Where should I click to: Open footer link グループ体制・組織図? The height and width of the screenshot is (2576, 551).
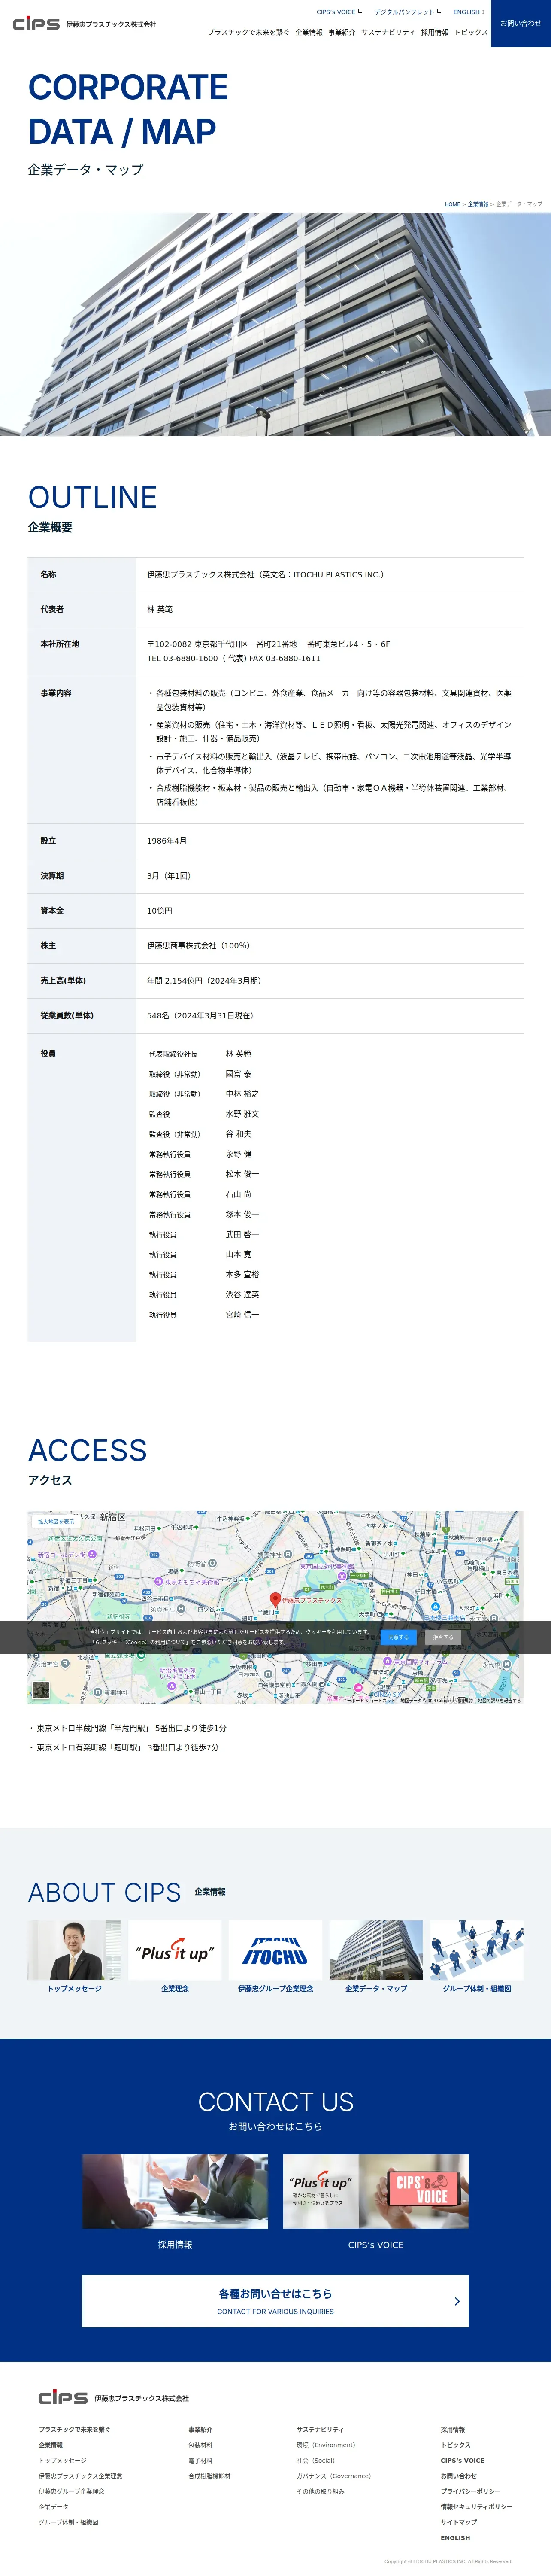tap(69, 2522)
